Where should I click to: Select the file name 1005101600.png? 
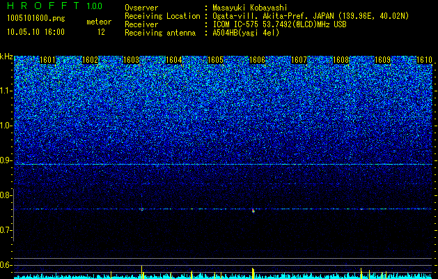click(36, 19)
